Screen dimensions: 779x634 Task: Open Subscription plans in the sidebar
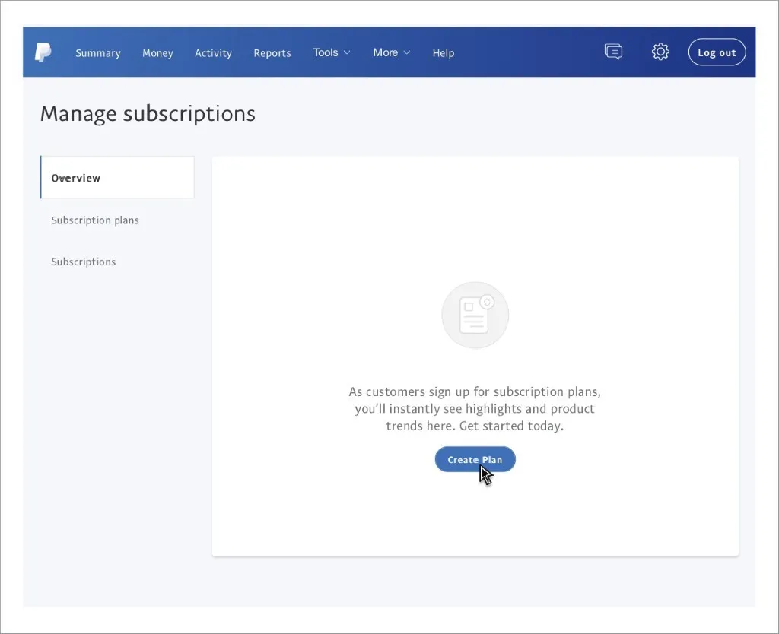point(95,220)
